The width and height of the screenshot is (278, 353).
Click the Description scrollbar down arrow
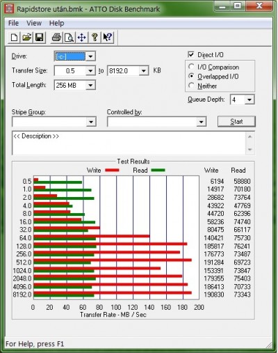coord(250,150)
